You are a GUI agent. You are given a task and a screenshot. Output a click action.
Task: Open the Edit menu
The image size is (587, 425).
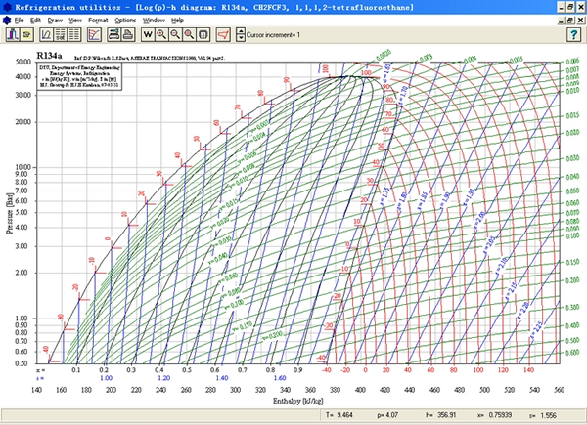[35, 21]
